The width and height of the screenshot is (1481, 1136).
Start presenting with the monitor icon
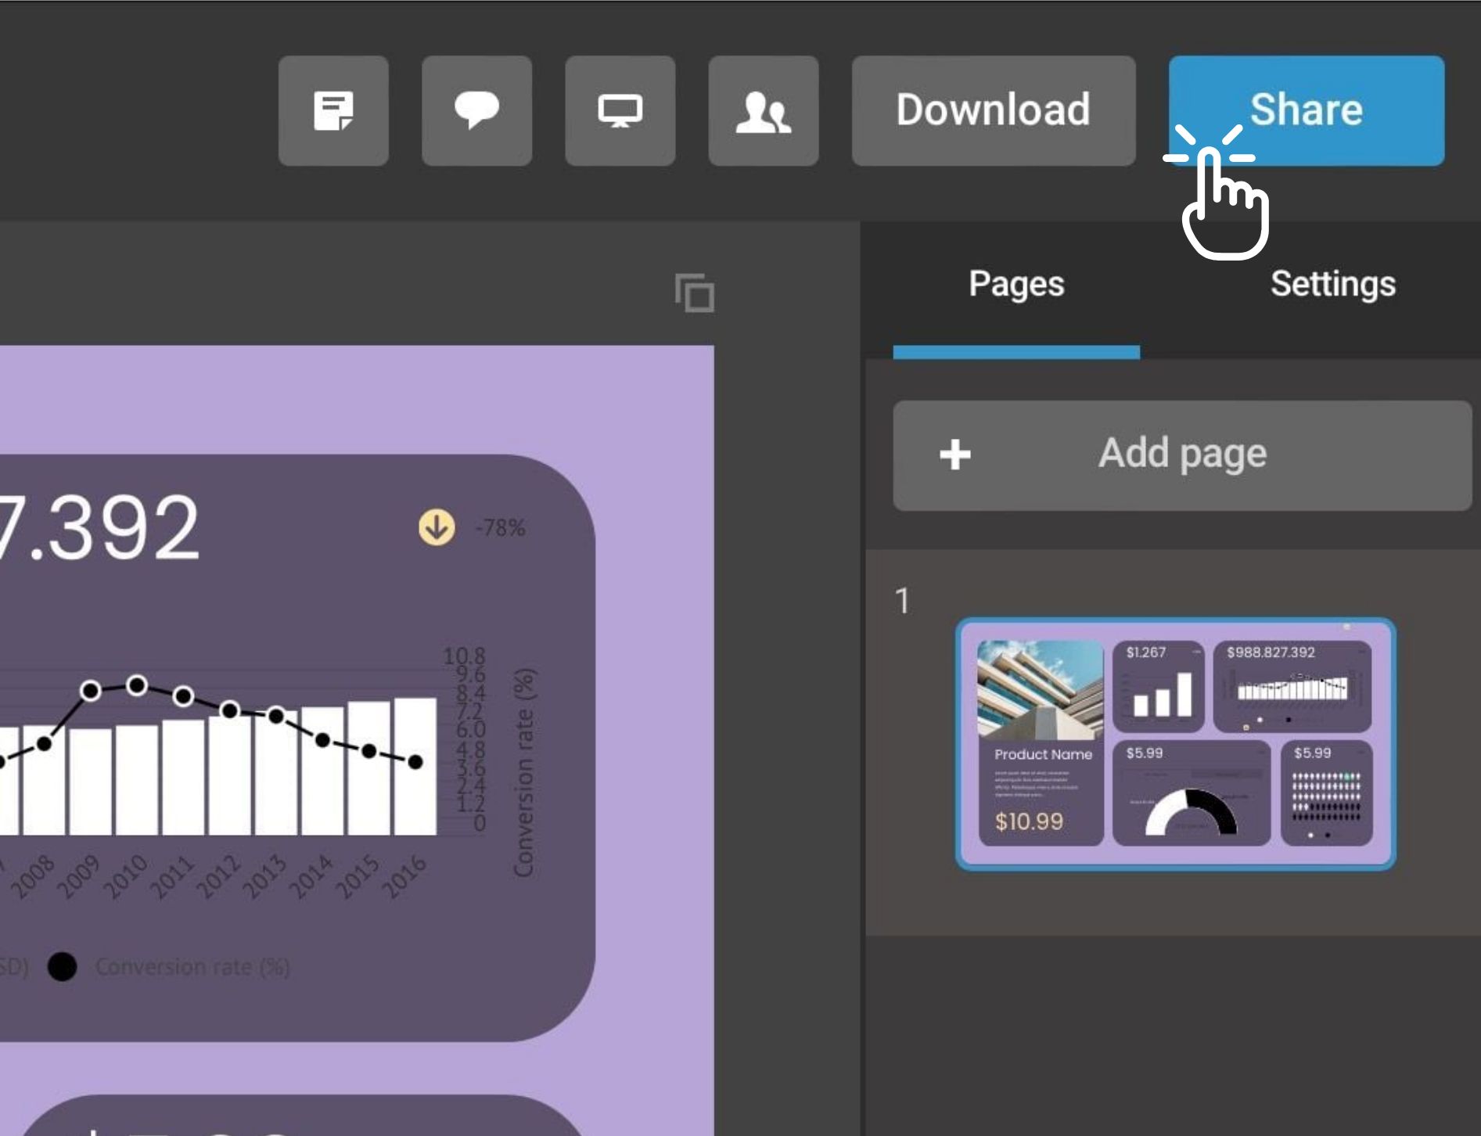coord(620,110)
